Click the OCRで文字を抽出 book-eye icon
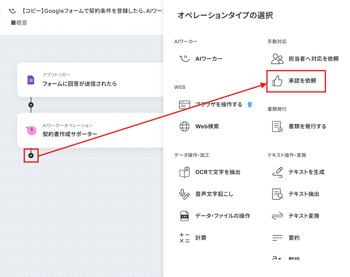 click(x=185, y=172)
